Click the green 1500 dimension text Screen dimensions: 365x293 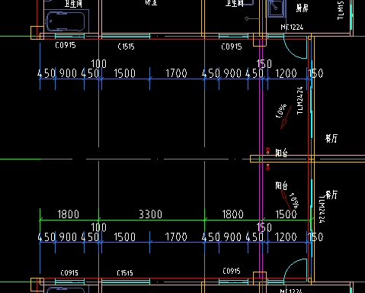point(287,214)
